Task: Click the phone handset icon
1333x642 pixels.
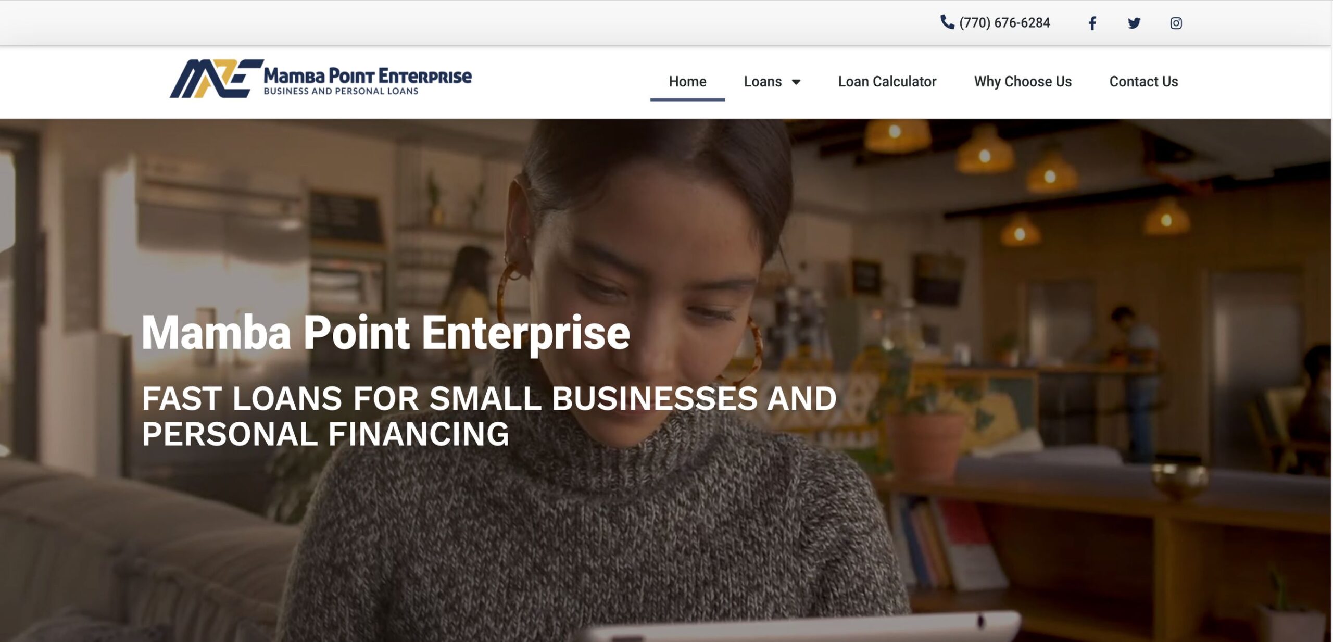Action: click(x=947, y=22)
